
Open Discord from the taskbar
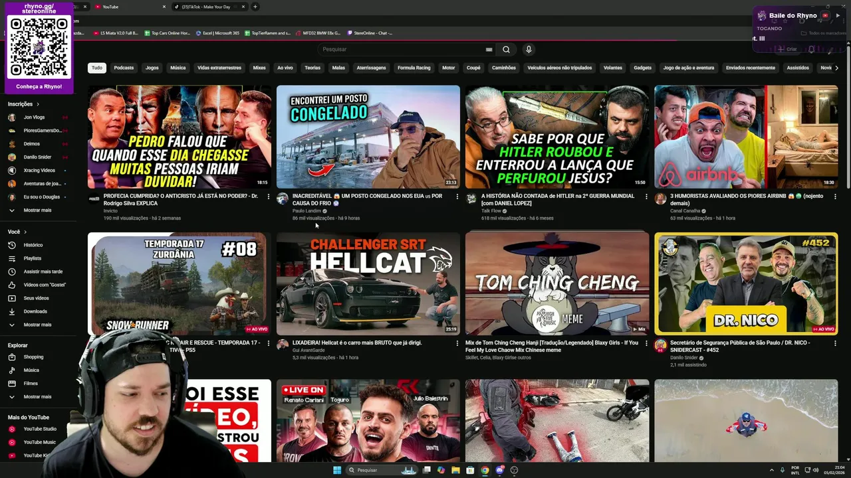pos(499,470)
